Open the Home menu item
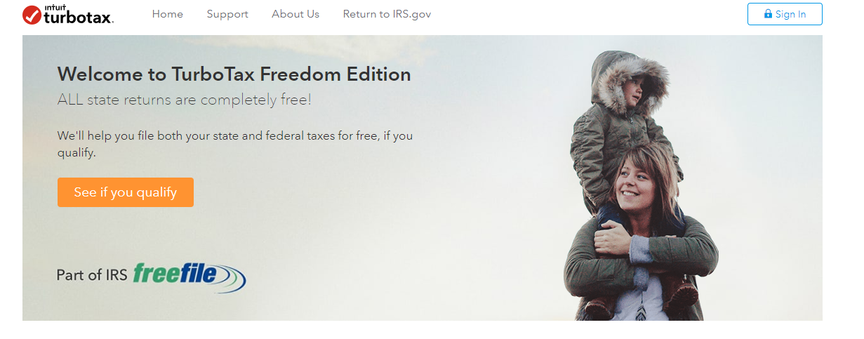This screenshot has width=864, height=339. [167, 14]
